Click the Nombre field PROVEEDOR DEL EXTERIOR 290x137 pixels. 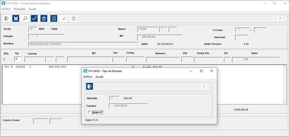(83, 45)
